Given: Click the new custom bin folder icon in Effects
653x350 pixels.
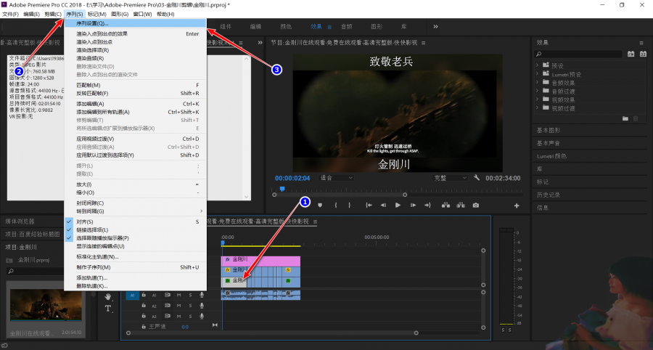Looking at the screenshot, I should (625, 119).
